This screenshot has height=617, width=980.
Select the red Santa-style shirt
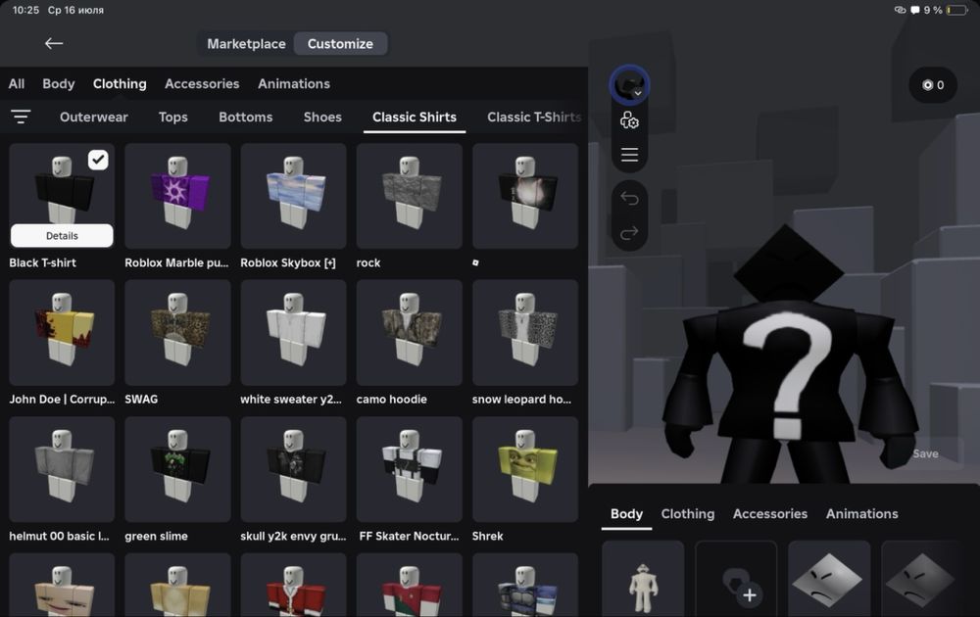tap(293, 585)
